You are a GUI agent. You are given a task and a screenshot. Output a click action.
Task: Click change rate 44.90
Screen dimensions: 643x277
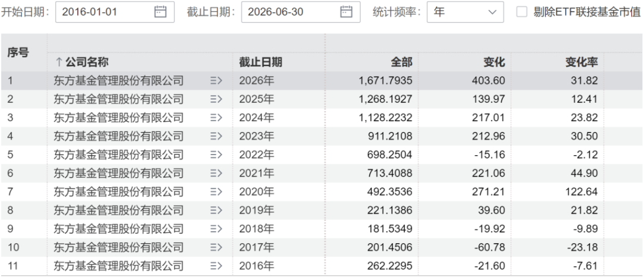(x=586, y=174)
